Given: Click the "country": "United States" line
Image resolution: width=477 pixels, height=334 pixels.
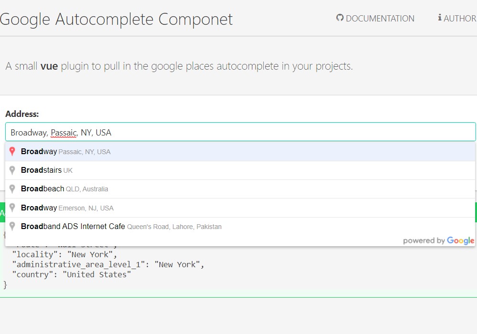Looking at the screenshot, I should [72, 274].
